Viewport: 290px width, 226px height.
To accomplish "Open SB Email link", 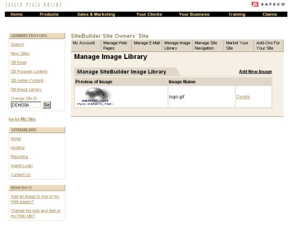I will click(19, 62).
